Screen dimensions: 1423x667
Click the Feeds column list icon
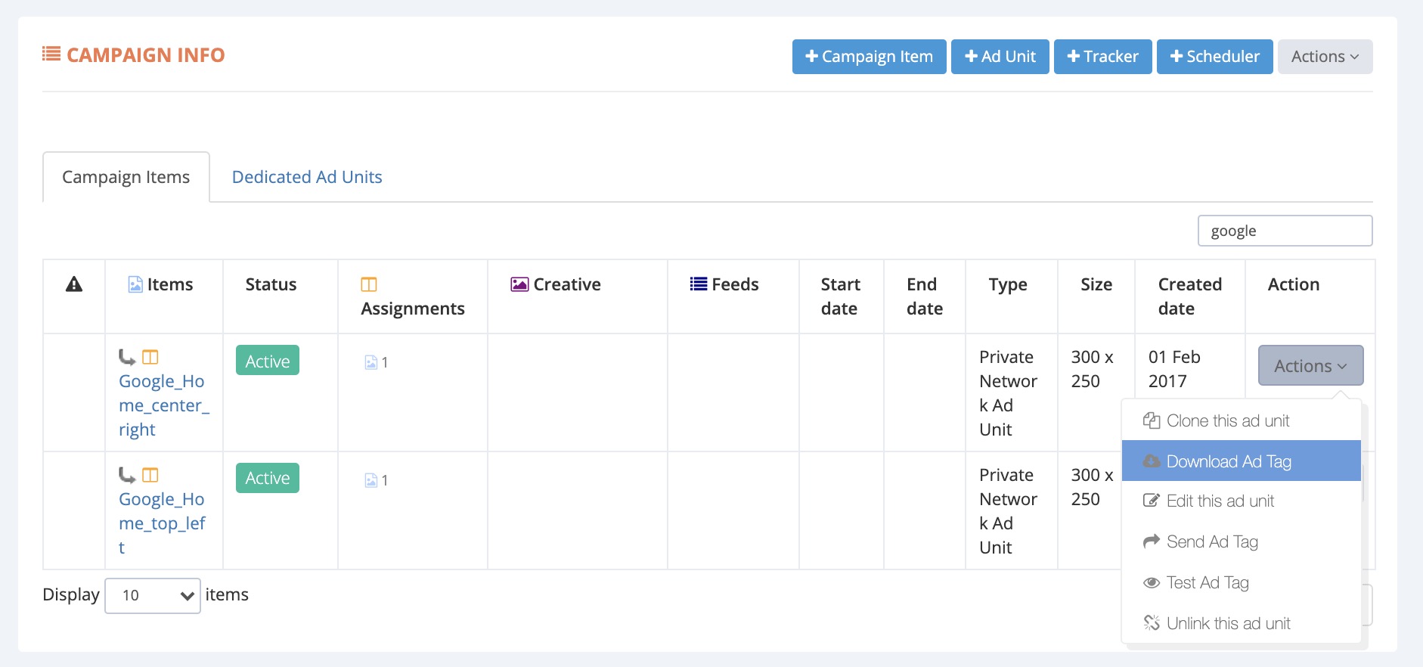(699, 284)
